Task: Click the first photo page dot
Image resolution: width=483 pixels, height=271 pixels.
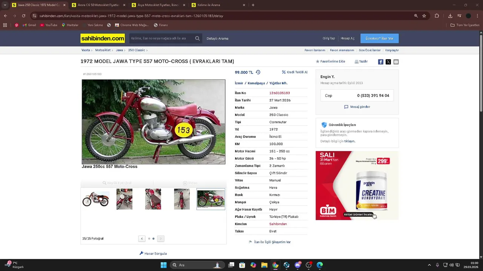Action: coord(149,239)
